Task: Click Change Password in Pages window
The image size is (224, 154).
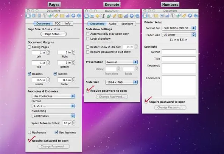Action: pos(54,146)
